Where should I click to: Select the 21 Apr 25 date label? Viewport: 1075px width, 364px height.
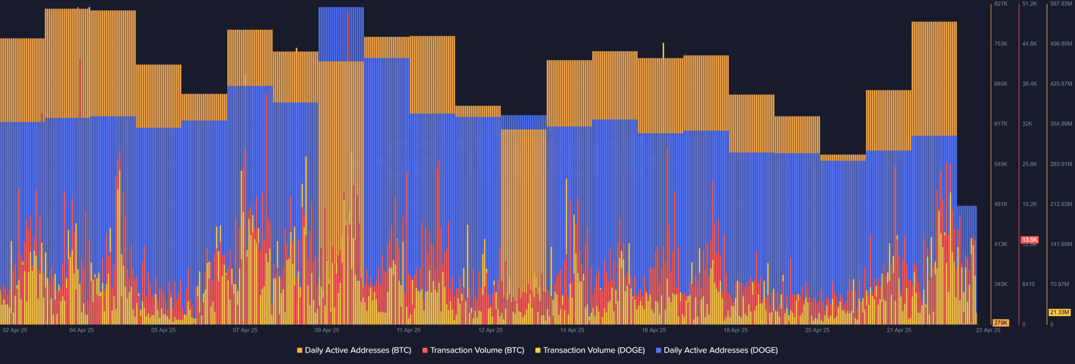899,330
